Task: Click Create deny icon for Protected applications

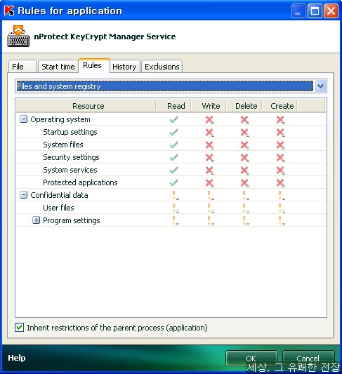Action: click(280, 182)
